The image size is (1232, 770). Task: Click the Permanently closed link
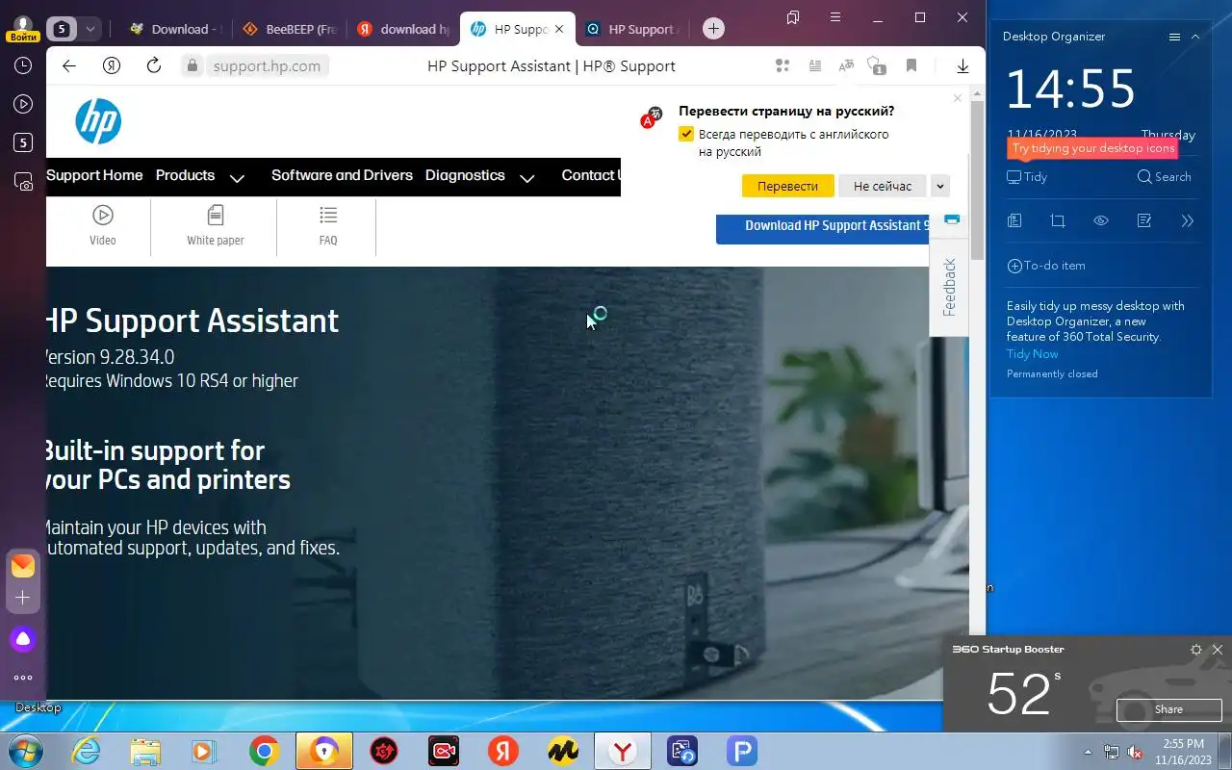(1052, 374)
